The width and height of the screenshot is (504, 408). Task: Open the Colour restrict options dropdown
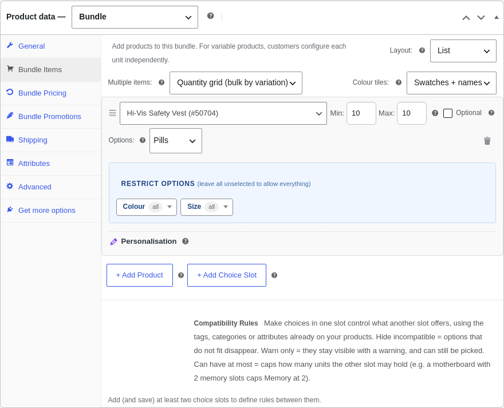pyautogui.click(x=147, y=207)
